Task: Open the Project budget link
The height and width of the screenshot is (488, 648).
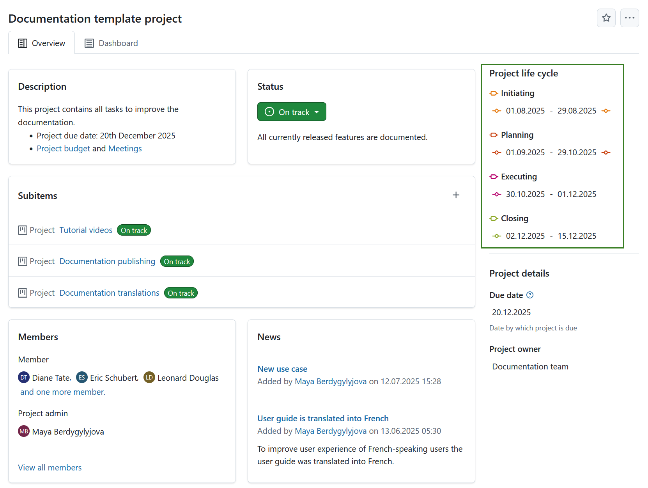Action: [63, 148]
